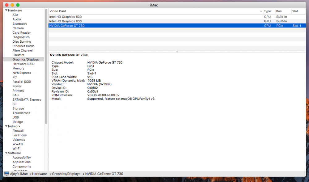Click Hardware in the path bar

(40, 174)
